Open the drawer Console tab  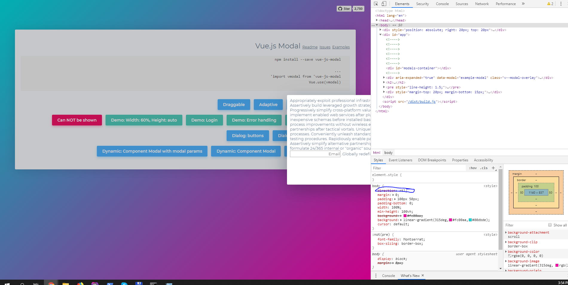coord(388,276)
